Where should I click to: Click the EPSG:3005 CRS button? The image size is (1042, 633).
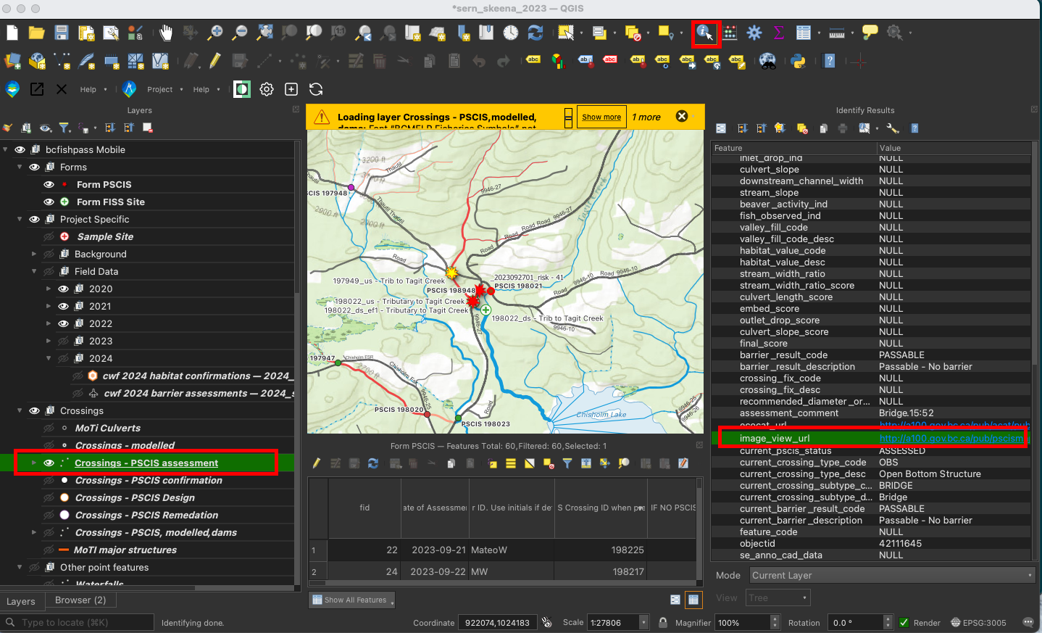pos(978,622)
